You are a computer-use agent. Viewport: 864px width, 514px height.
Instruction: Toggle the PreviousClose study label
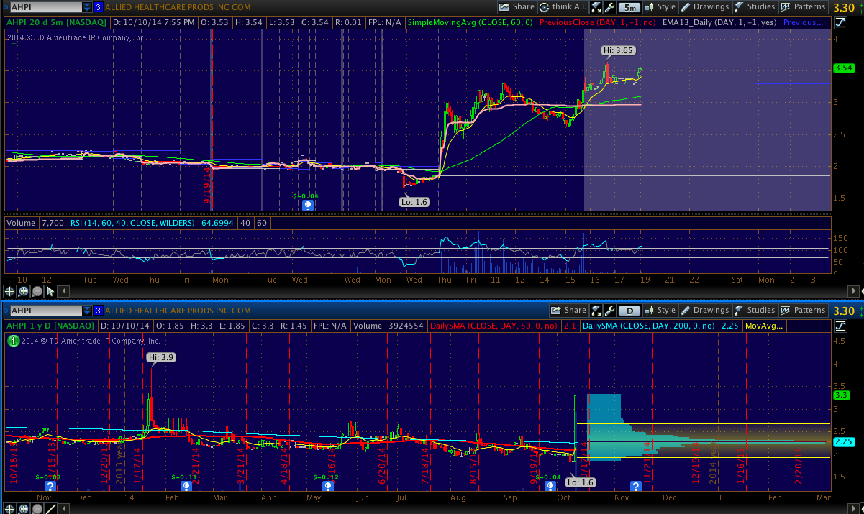[596, 22]
